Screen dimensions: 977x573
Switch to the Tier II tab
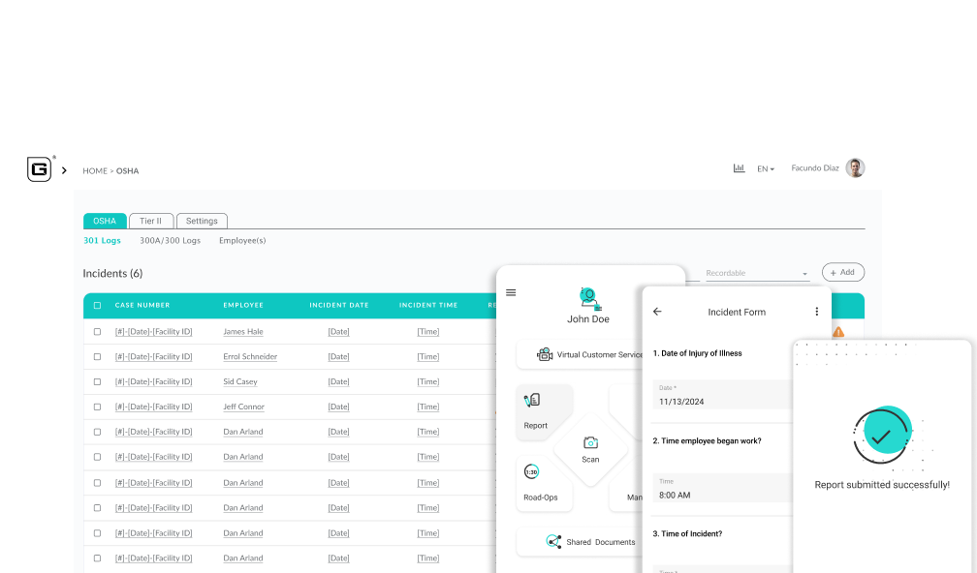(150, 221)
